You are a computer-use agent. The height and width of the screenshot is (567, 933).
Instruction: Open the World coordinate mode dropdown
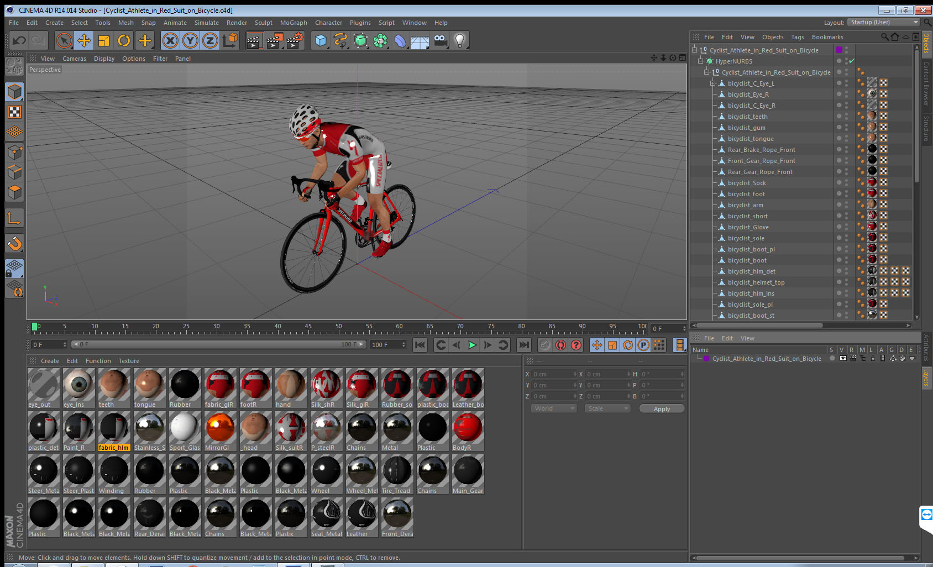click(555, 408)
